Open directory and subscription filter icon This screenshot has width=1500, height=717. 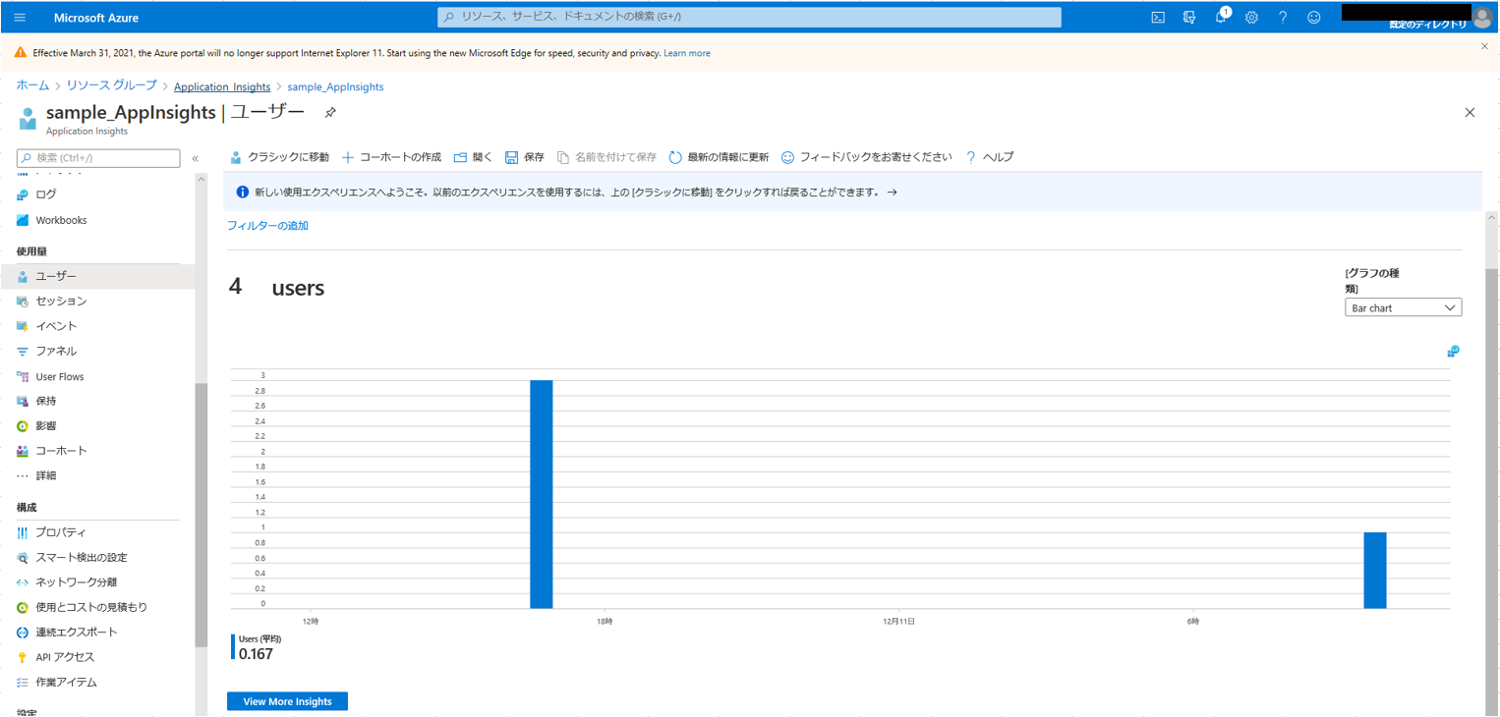(1189, 18)
